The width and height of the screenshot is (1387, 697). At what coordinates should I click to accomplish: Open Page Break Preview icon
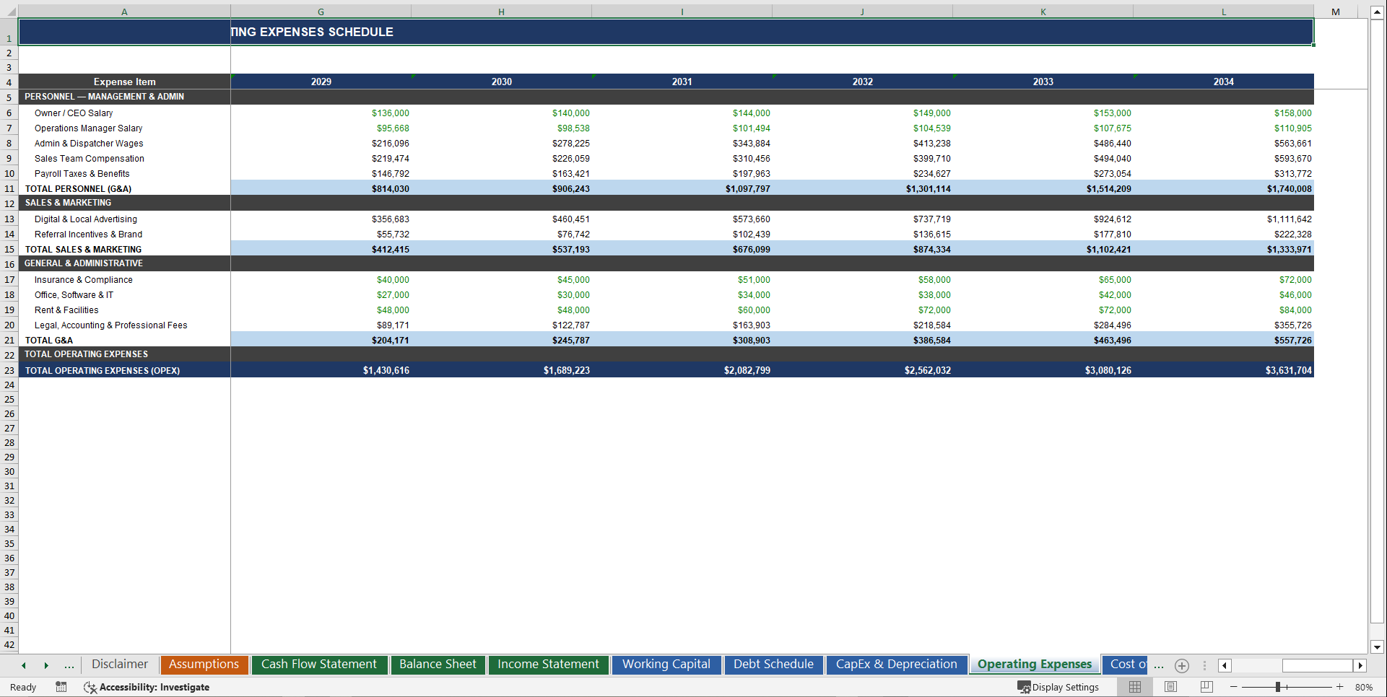tap(1205, 687)
